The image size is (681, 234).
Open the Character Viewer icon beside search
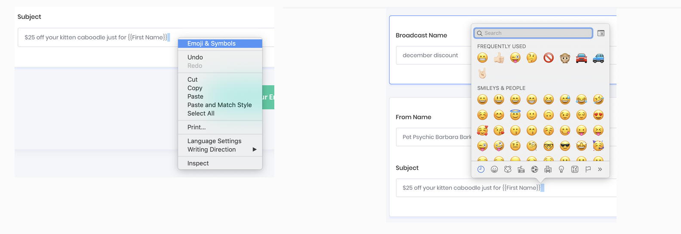601,33
